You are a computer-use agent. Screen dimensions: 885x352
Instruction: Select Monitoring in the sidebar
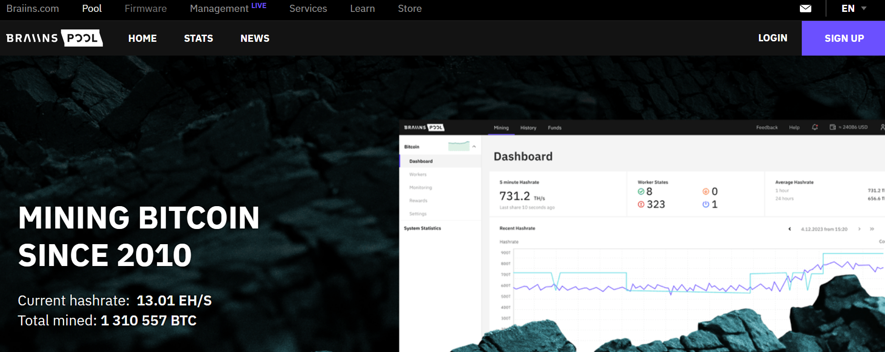tap(420, 188)
